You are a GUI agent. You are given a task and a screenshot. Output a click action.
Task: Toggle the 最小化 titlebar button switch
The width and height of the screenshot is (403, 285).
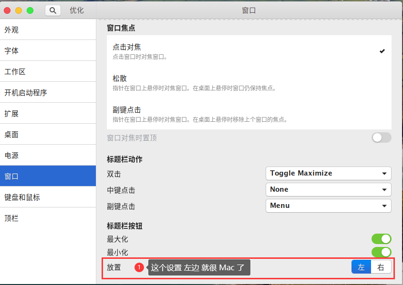pos(382,252)
